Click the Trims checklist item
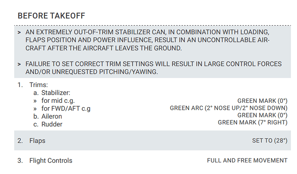Image resolution: width=297 pixels, height=174 pixels. (x=38, y=85)
